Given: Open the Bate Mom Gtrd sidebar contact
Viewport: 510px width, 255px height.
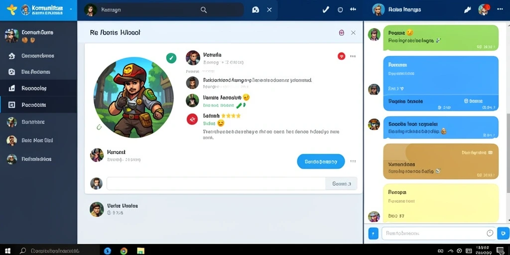Looking at the screenshot, I should tap(38, 140).
